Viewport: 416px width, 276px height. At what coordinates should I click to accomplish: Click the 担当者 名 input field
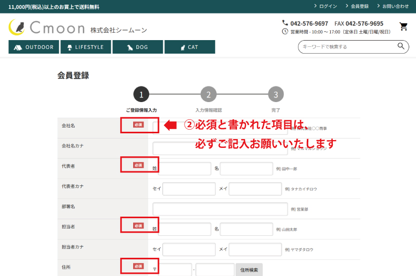pos(246,229)
